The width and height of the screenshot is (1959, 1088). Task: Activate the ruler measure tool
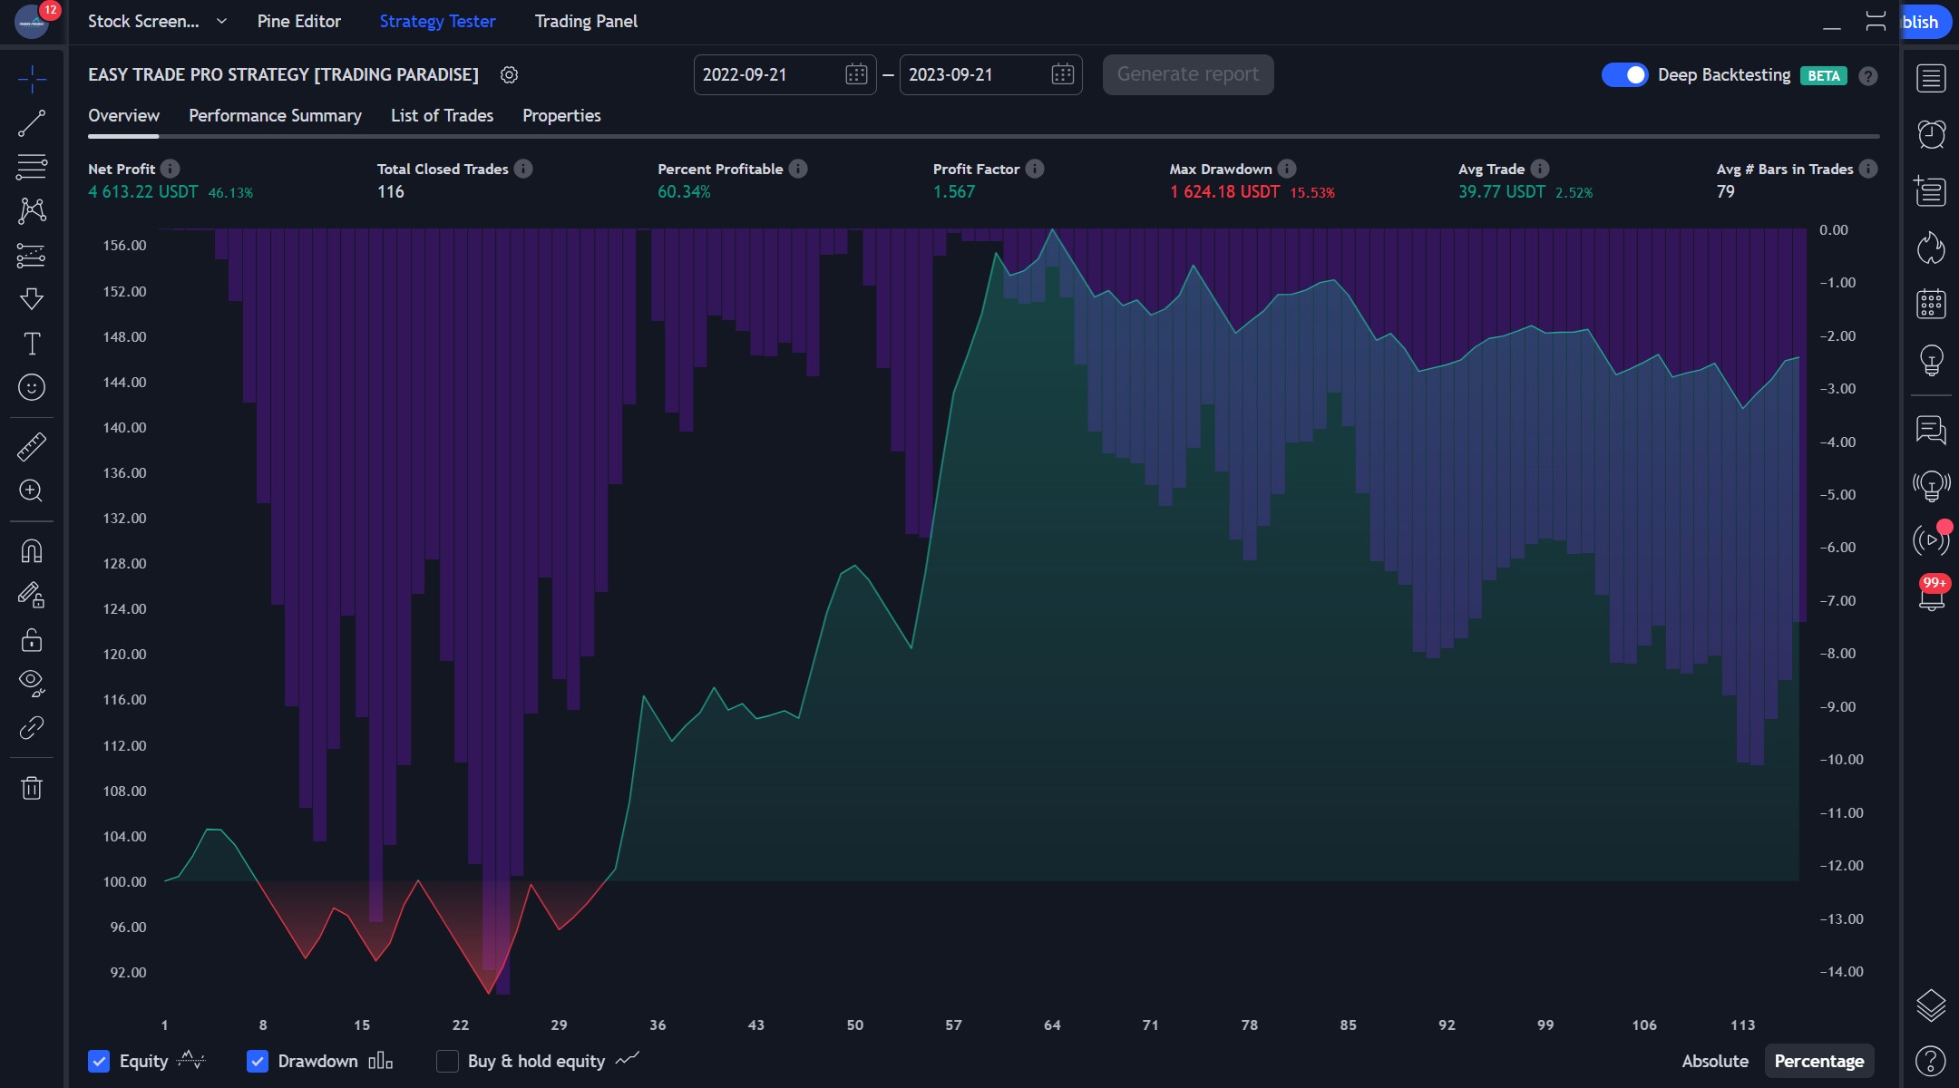tap(32, 447)
